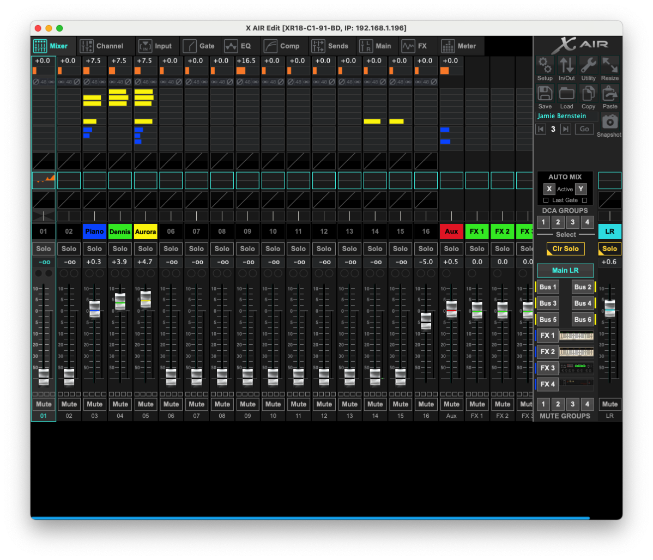The image size is (653, 560).
Task: Mute the Aurora channel 05
Action: pyautogui.click(x=146, y=404)
